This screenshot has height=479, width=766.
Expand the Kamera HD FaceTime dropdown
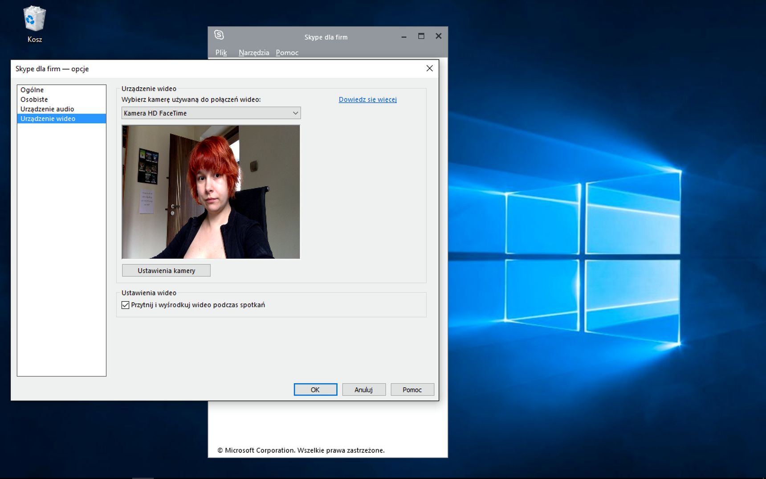[211, 113]
